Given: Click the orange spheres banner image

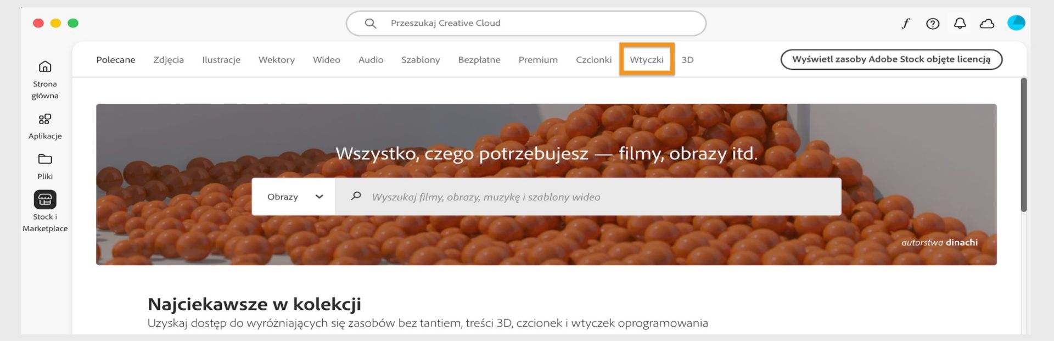Looking at the screenshot, I should (546, 185).
